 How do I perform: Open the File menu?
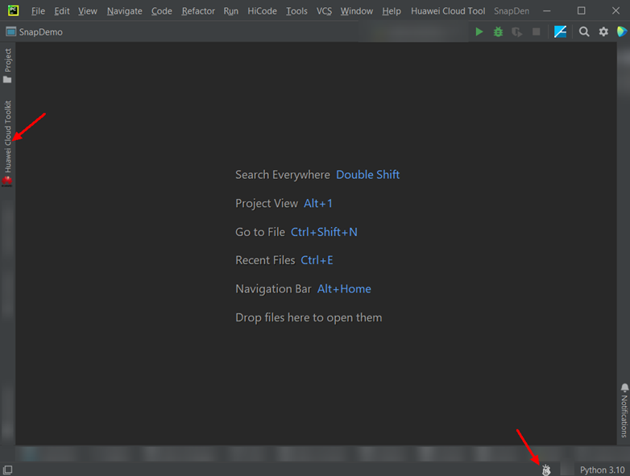(38, 10)
